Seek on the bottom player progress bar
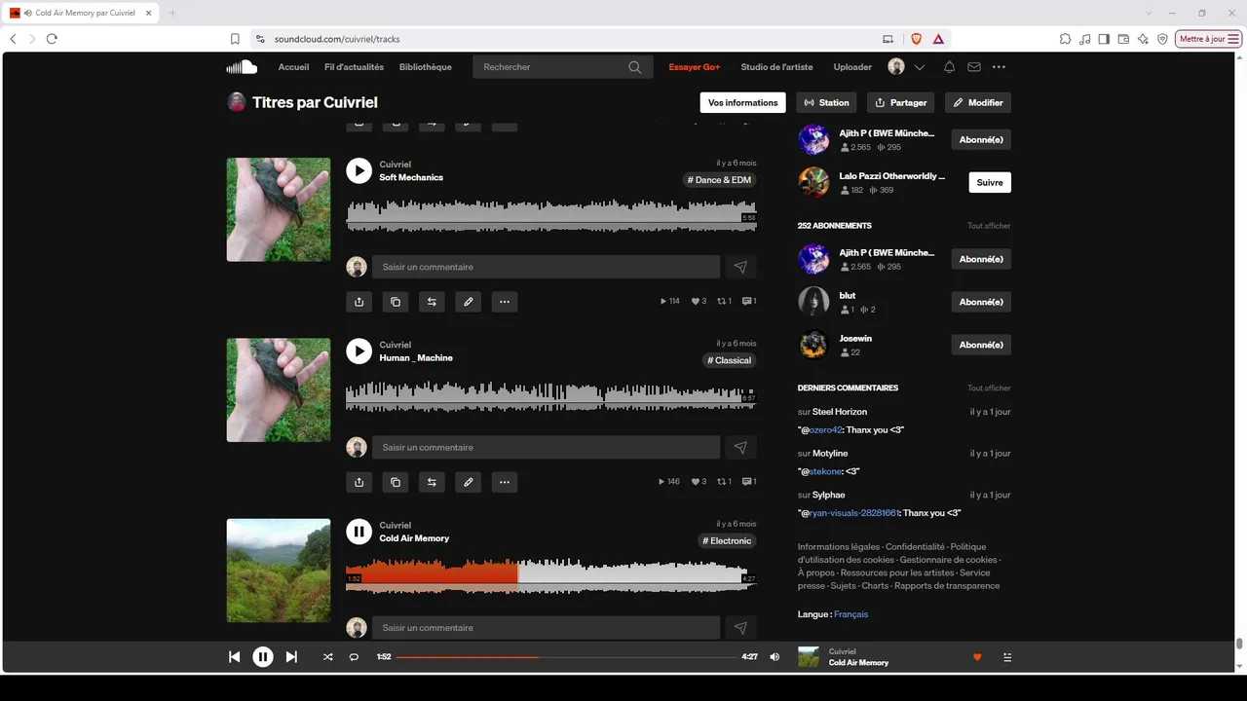The image size is (1247, 701). (x=566, y=657)
